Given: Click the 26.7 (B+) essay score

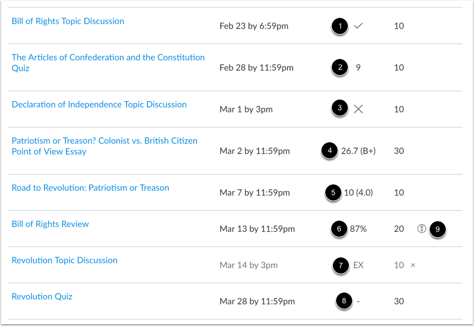Looking at the screenshot, I should 358,151.
